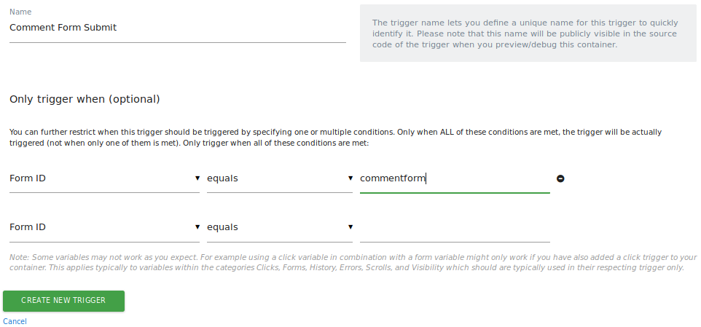Click the arrow of the first Form ID dropdown
This screenshot has width=701, height=327.
click(197, 178)
